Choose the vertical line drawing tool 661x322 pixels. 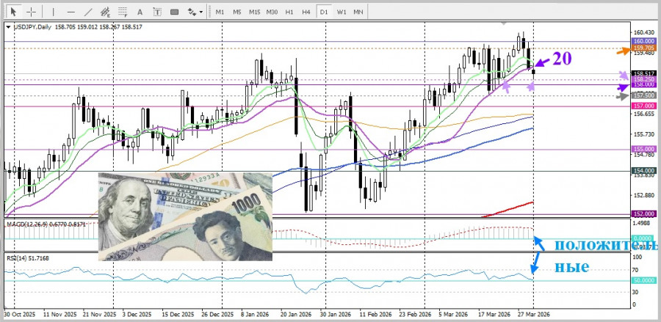[53, 12]
